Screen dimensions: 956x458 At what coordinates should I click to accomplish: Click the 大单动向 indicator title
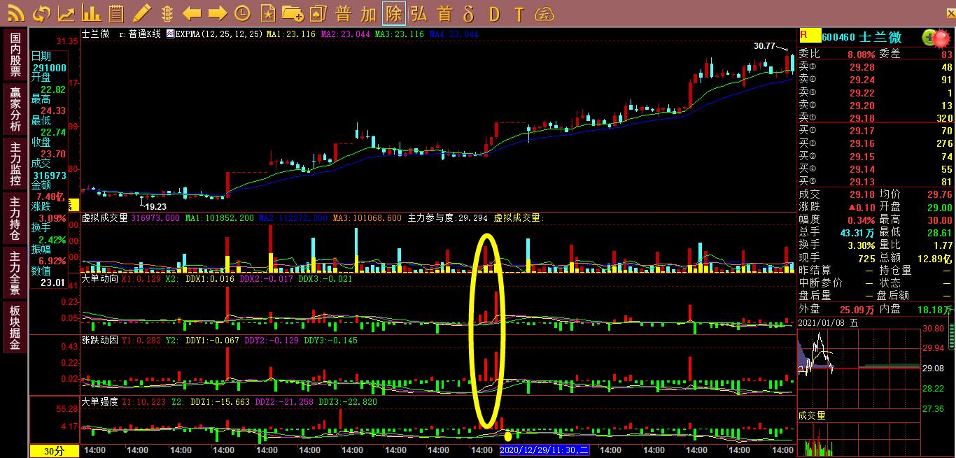[x=100, y=278]
